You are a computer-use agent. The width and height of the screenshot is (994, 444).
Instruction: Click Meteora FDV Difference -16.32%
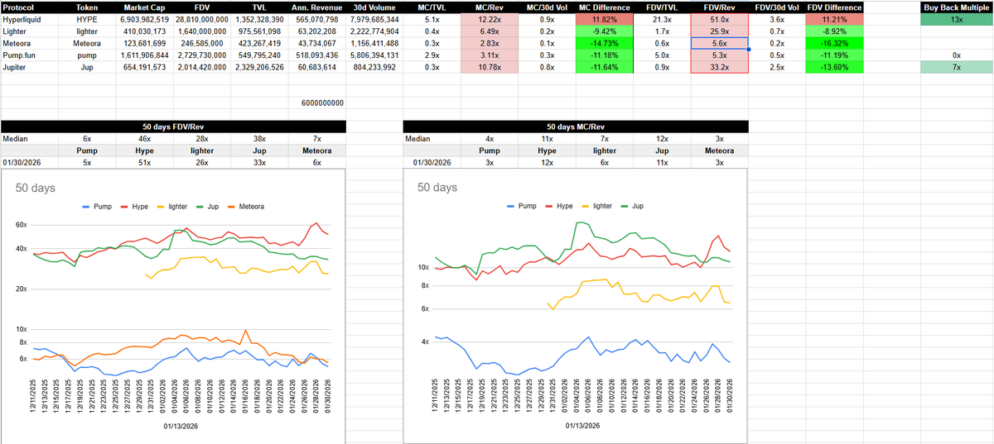(x=833, y=43)
